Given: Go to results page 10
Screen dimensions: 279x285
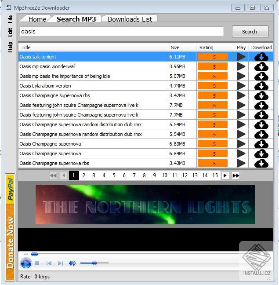Looking at the screenshot, I should click(164, 175).
